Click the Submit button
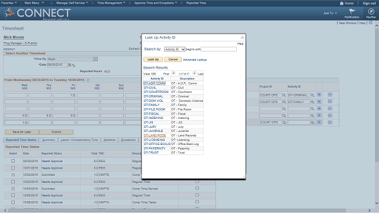Screen dimensions: 379x213 (x=56, y=132)
